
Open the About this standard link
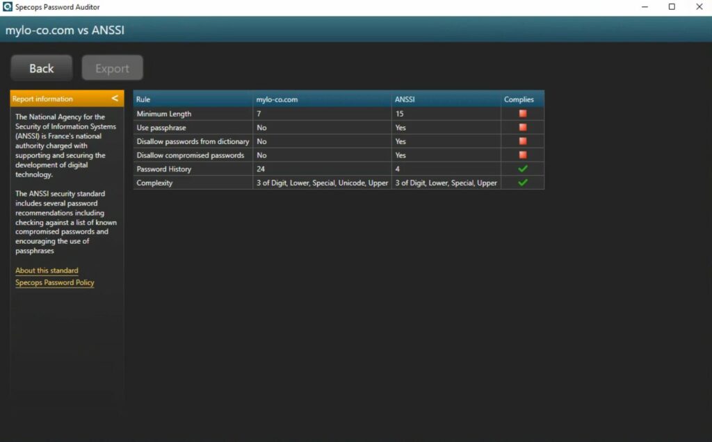tap(47, 270)
